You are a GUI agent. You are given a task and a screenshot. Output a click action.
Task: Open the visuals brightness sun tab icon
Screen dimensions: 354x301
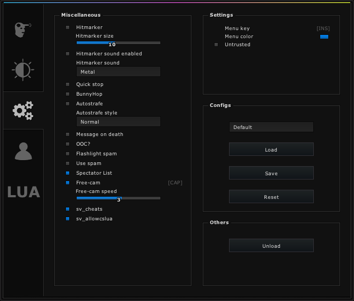23,70
